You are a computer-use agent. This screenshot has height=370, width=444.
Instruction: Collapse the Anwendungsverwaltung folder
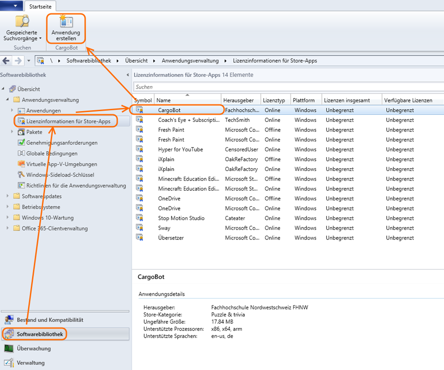click(8, 100)
